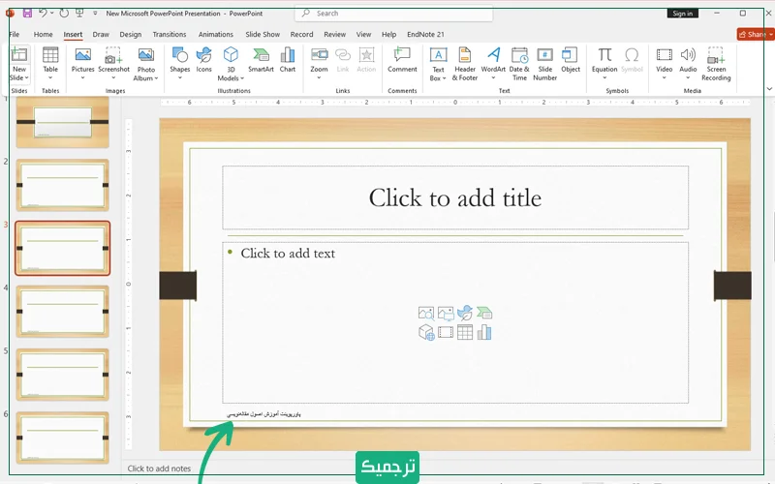775x484 pixels.
Task: Expand the Pictures dropdown arrow
Action: click(x=82, y=78)
